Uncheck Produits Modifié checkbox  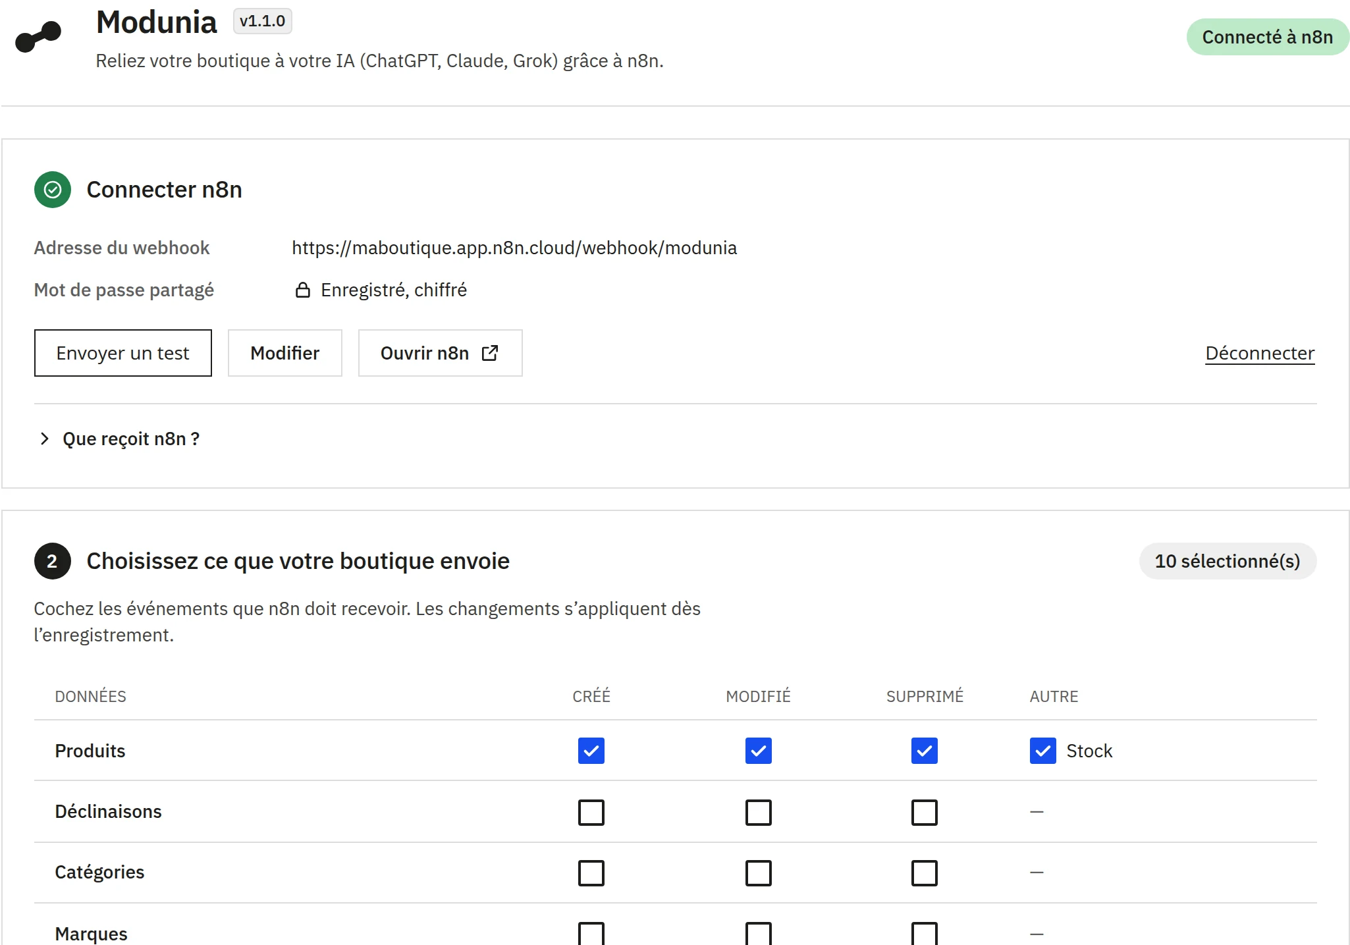click(x=759, y=751)
